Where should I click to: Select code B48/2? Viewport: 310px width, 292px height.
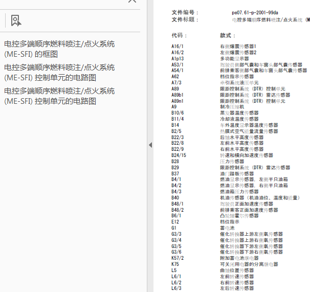click(178, 210)
